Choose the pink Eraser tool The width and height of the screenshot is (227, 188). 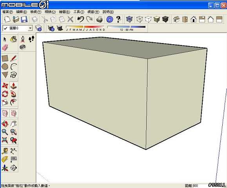[5, 47]
